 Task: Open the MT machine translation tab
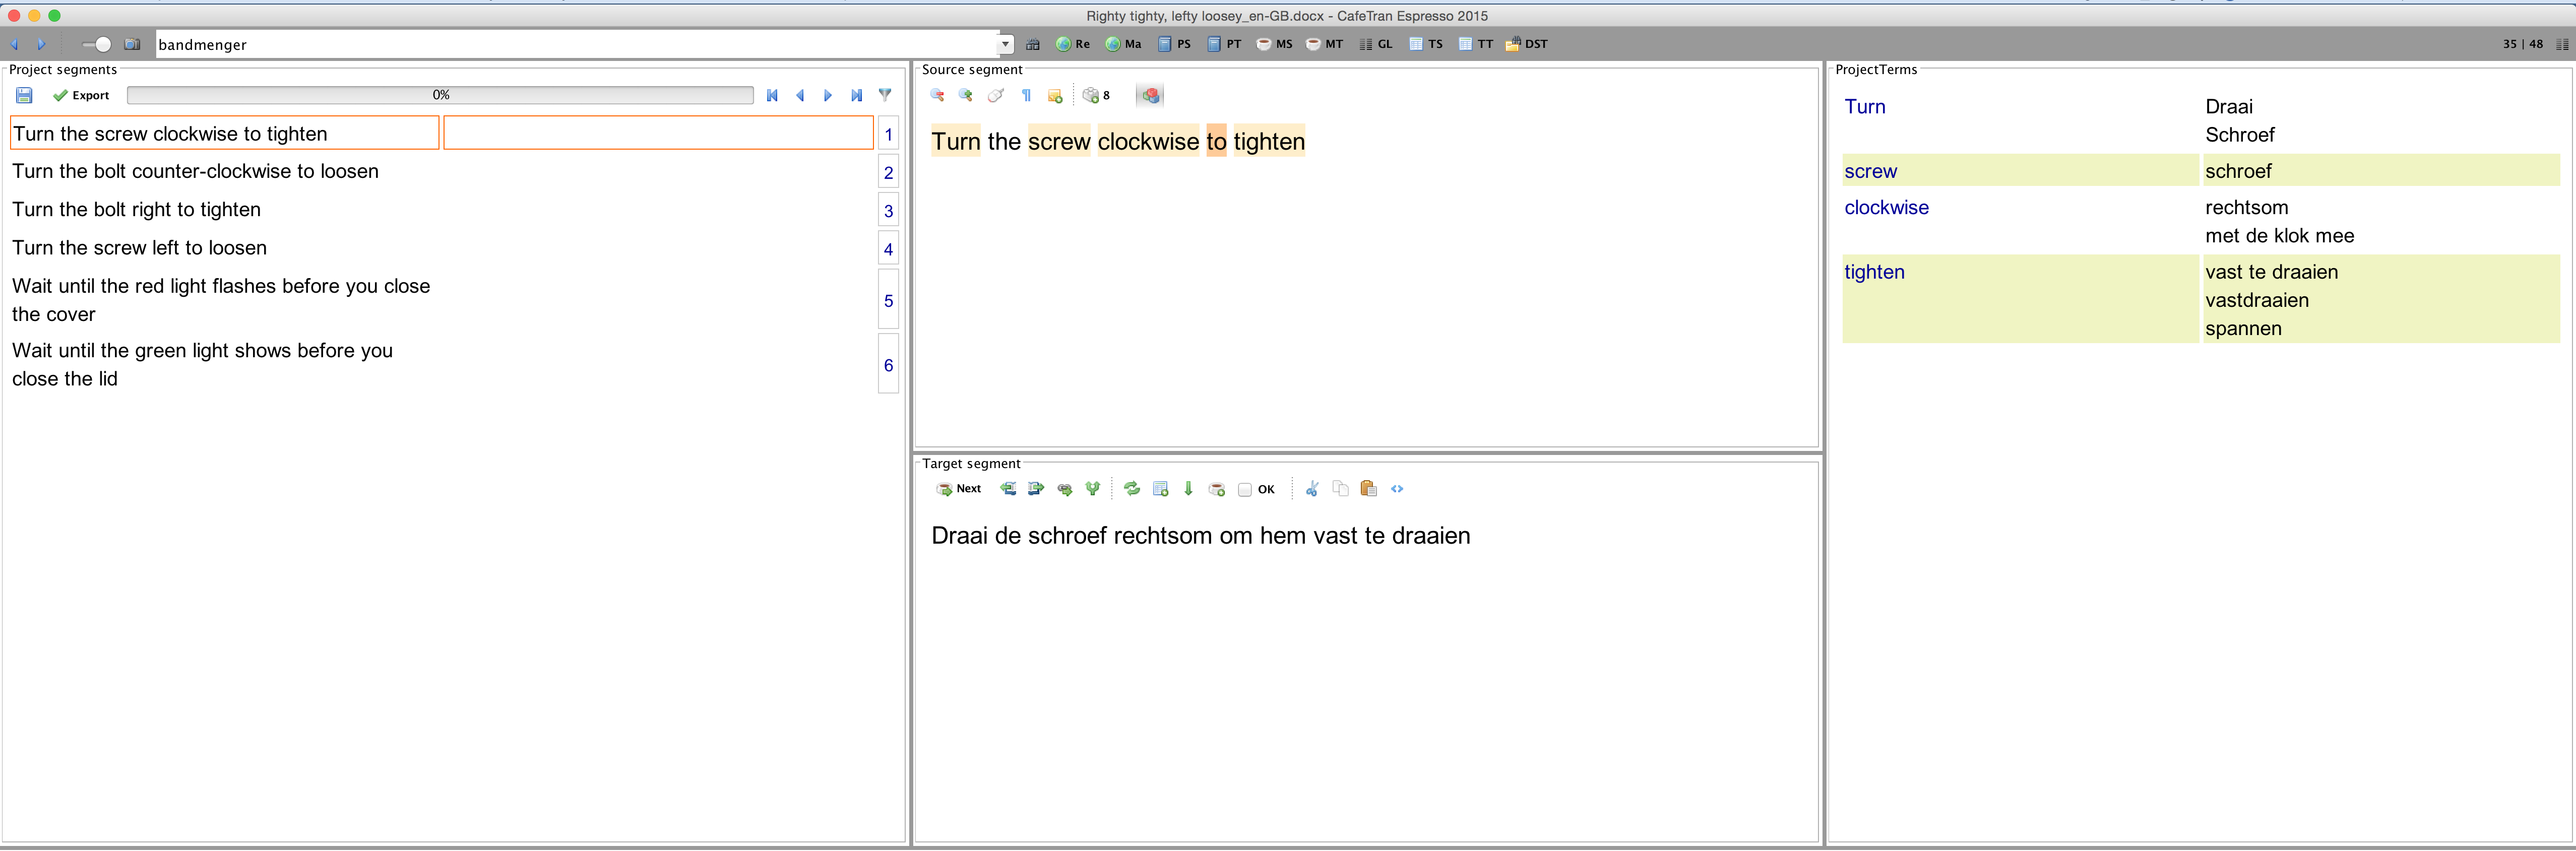pos(1324,44)
